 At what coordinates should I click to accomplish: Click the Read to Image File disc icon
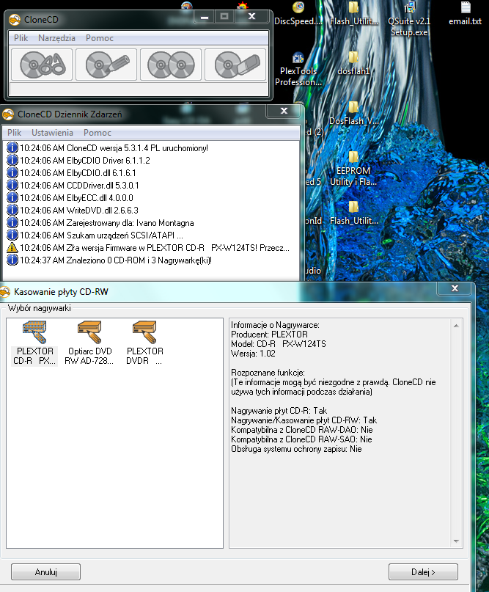42,65
